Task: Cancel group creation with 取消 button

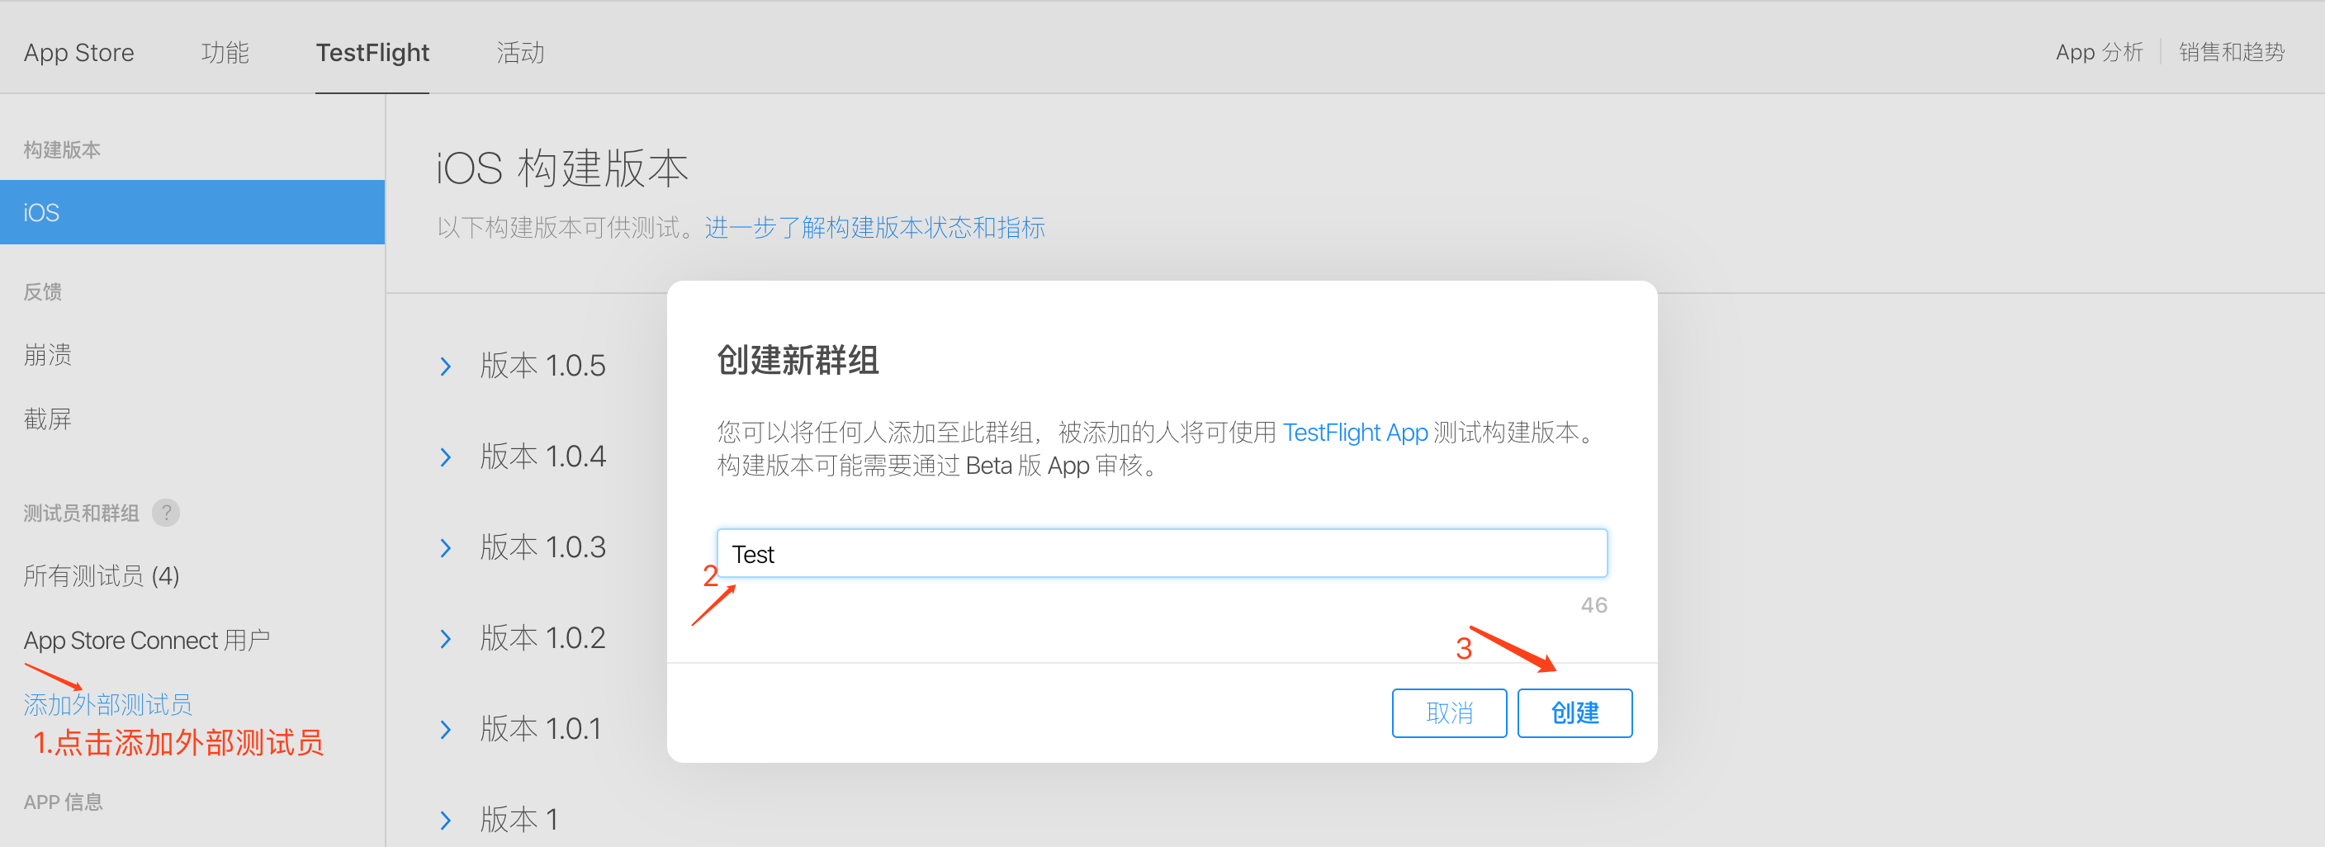Action: (x=1449, y=712)
